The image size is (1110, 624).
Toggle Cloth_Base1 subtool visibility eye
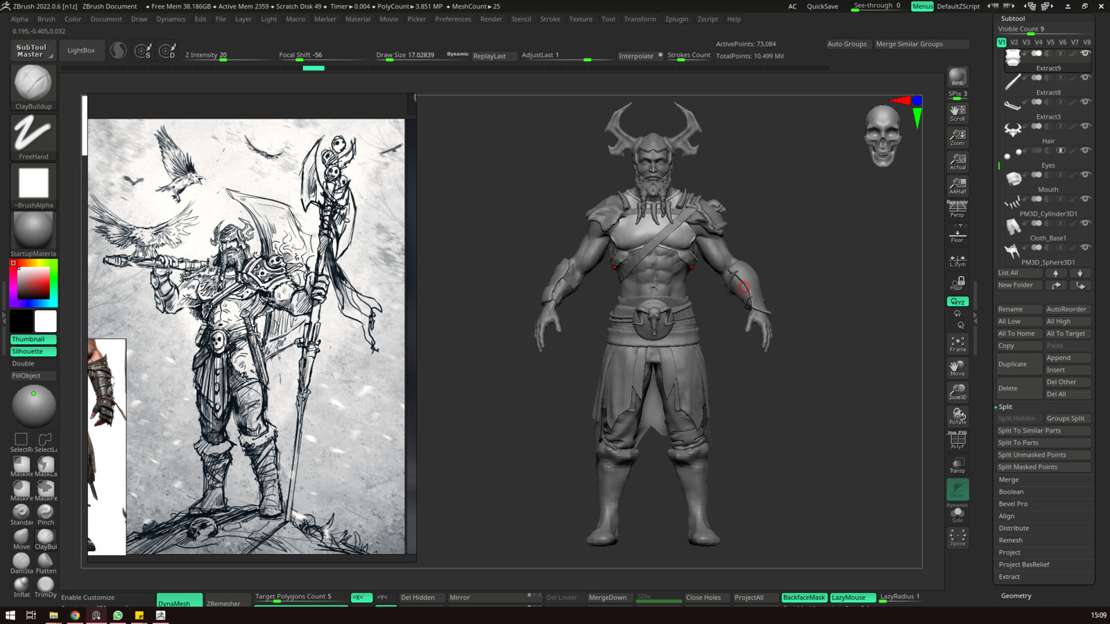point(1085,223)
